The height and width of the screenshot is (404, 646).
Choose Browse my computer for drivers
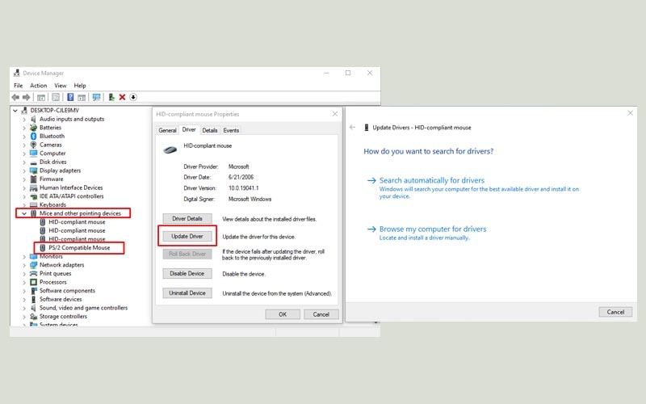click(432, 229)
